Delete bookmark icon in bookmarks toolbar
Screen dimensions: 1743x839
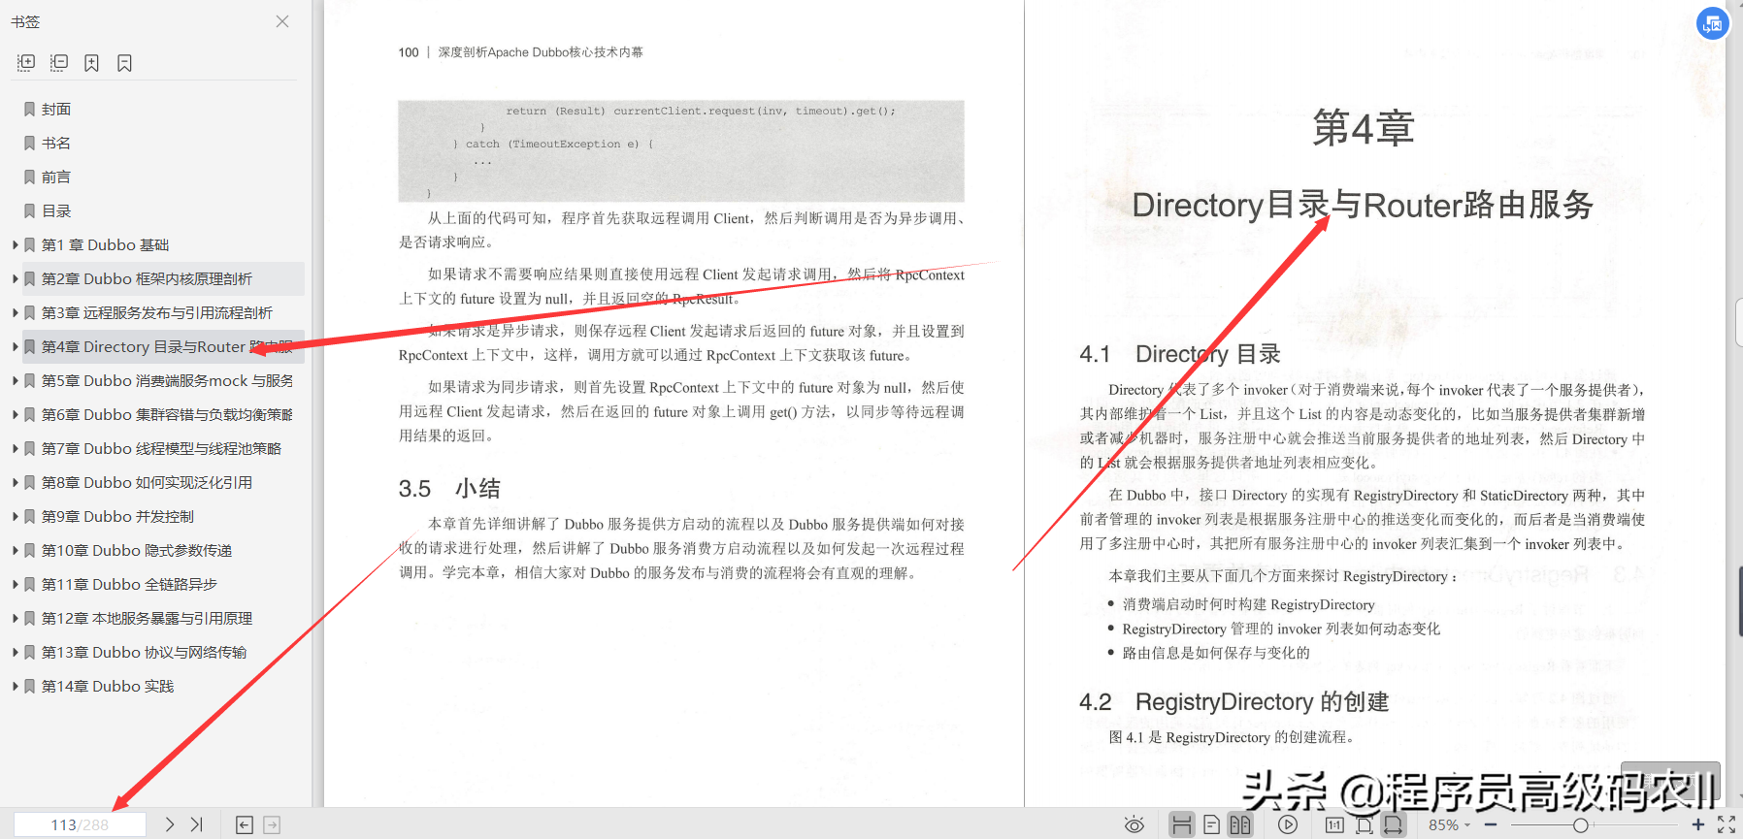coord(124,63)
